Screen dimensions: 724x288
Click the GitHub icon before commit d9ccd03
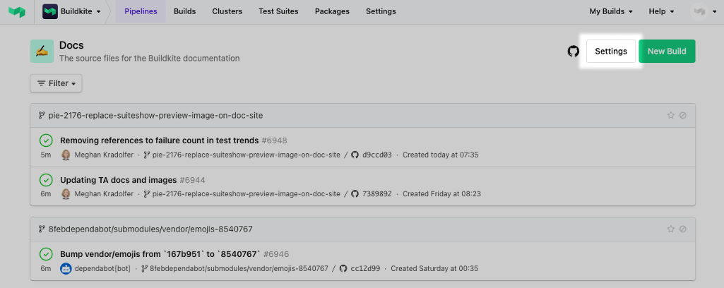[355, 155]
